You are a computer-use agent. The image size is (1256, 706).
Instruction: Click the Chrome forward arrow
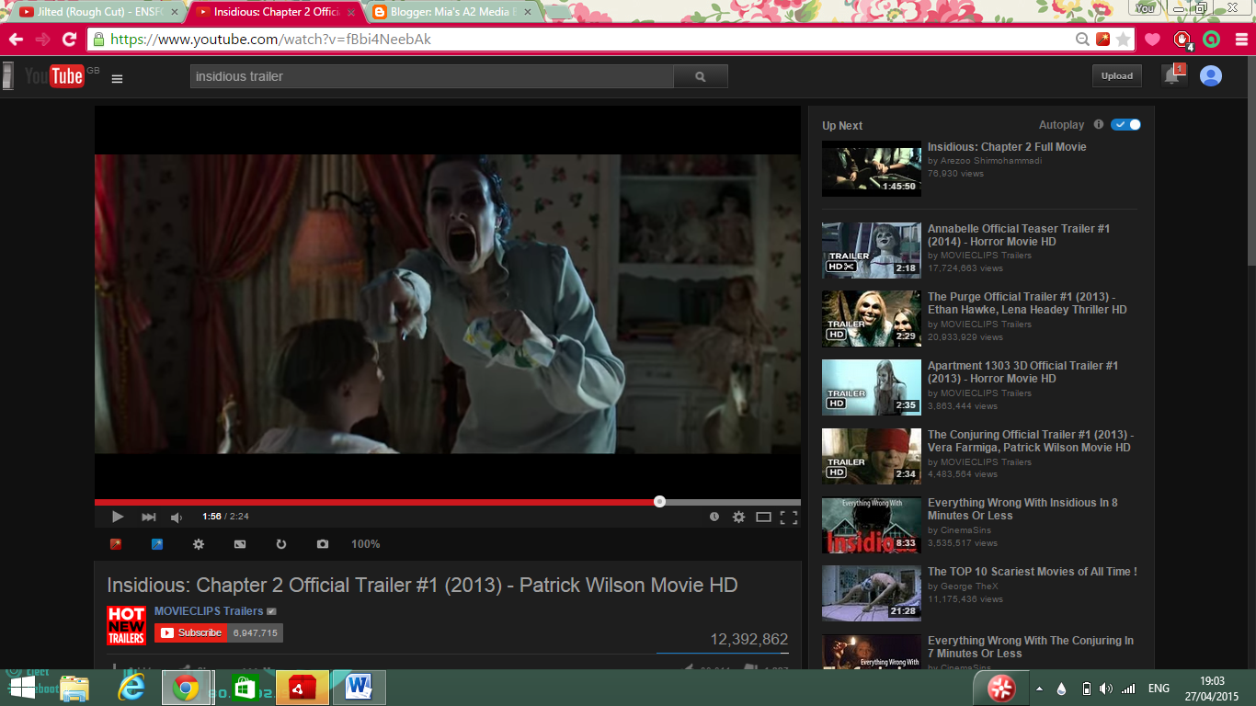[42, 40]
